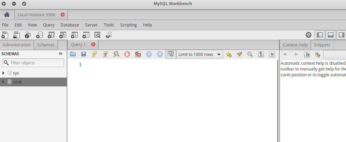
Task: Create a new stored procedure icon
Action: (x=74, y=35)
